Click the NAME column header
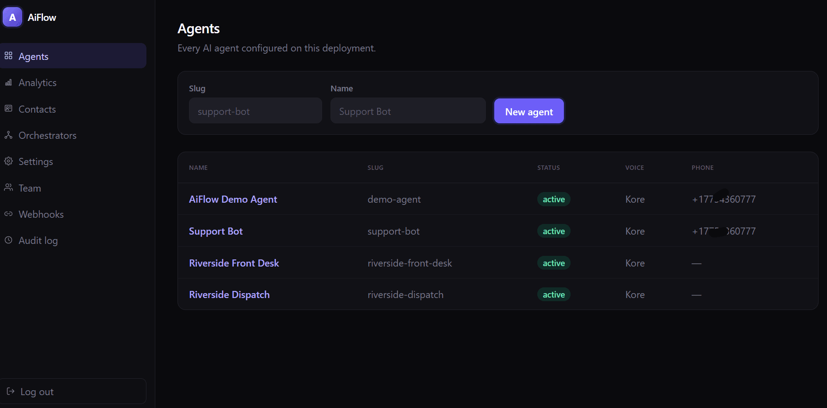The width and height of the screenshot is (827, 408). 198,168
